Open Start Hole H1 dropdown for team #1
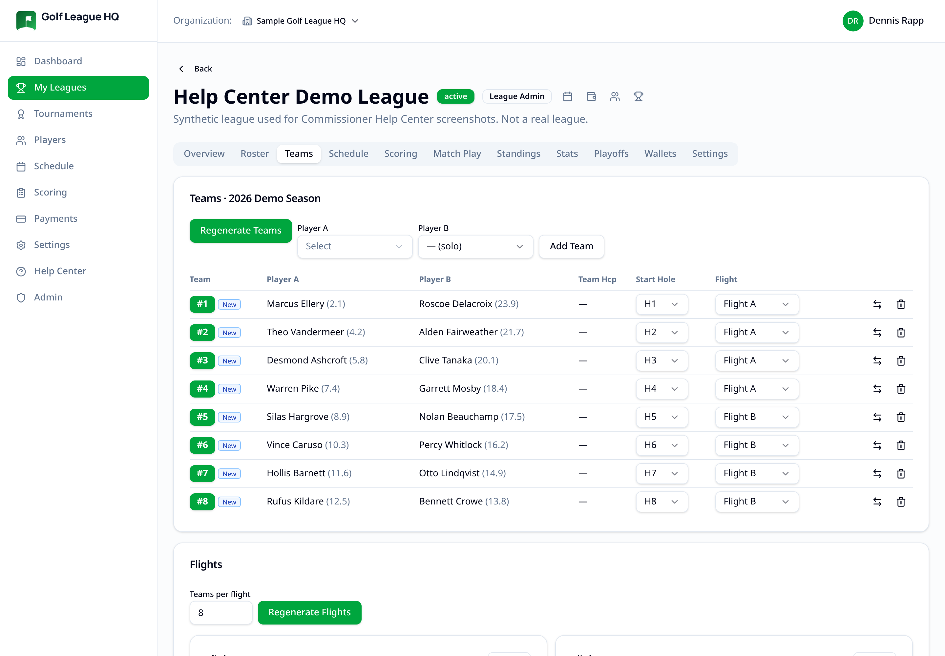The height and width of the screenshot is (656, 945). pos(662,304)
